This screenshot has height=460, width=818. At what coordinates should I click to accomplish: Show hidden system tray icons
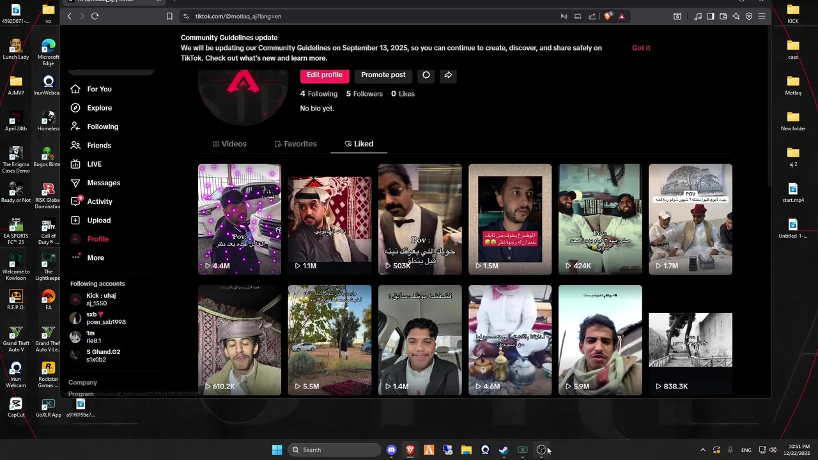703,450
